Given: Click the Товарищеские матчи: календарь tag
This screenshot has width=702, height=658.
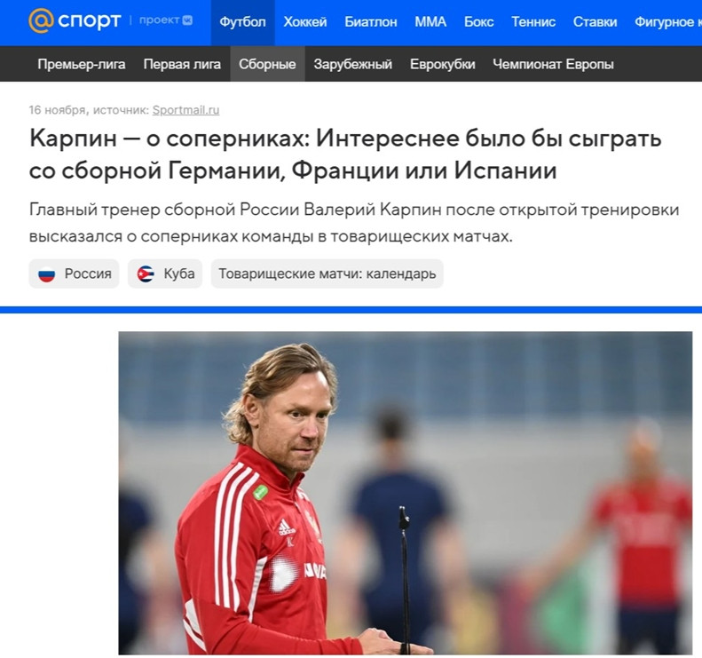Looking at the screenshot, I should (x=327, y=274).
